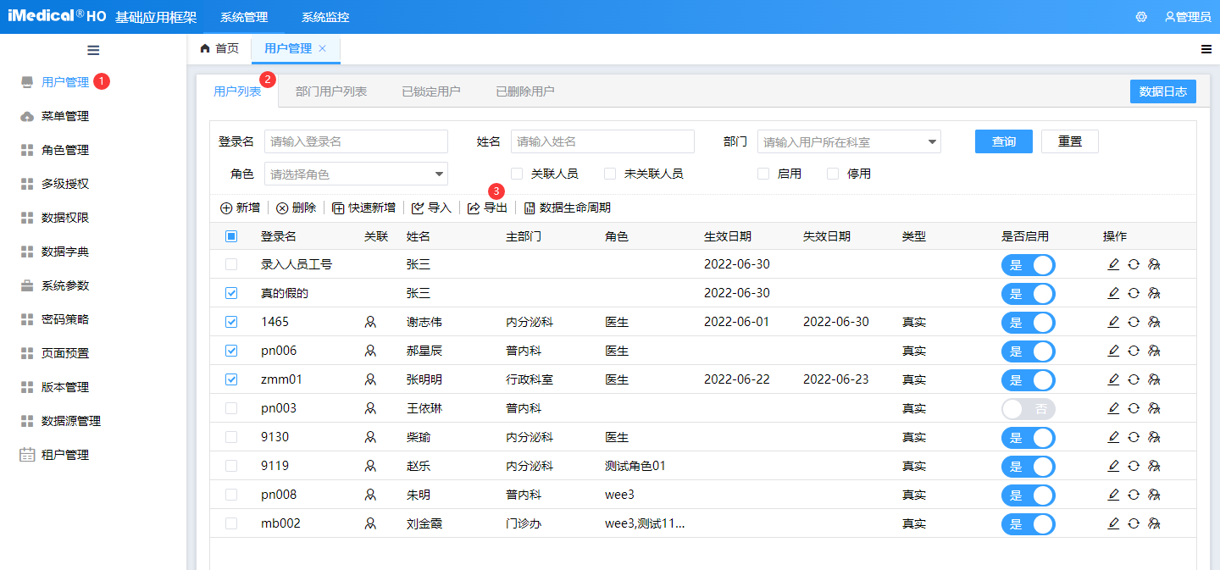Viewport: 1220px width, 570px height.
Task: Edit user 1465 via the pencil icon
Action: [1113, 322]
